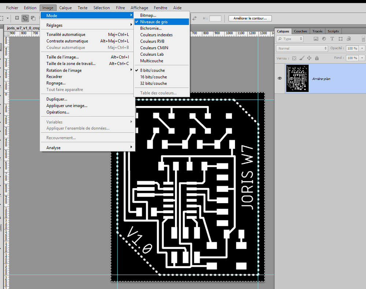
Task: Hide the Arrière-plan layer eye icon
Action: pyautogui.click(x=280, y=78)
